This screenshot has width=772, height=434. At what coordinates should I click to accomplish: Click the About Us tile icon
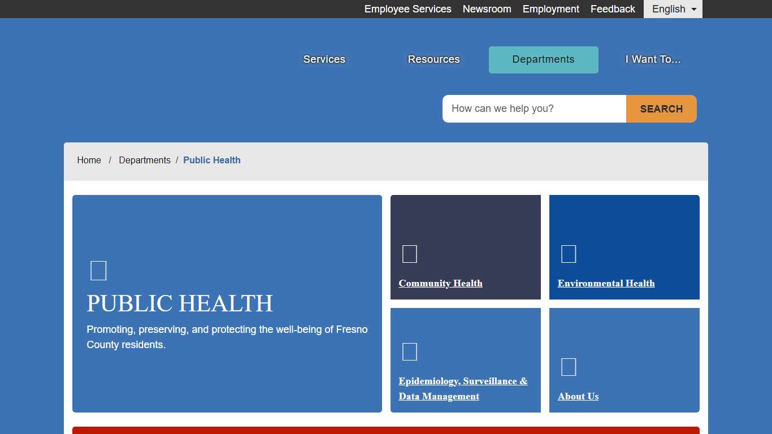pos(569,367)
